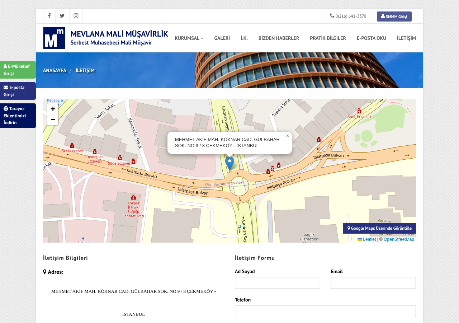Open Google Maps Üzerinde Görüntüle button

pyautogui.click(x=379, y=228)
